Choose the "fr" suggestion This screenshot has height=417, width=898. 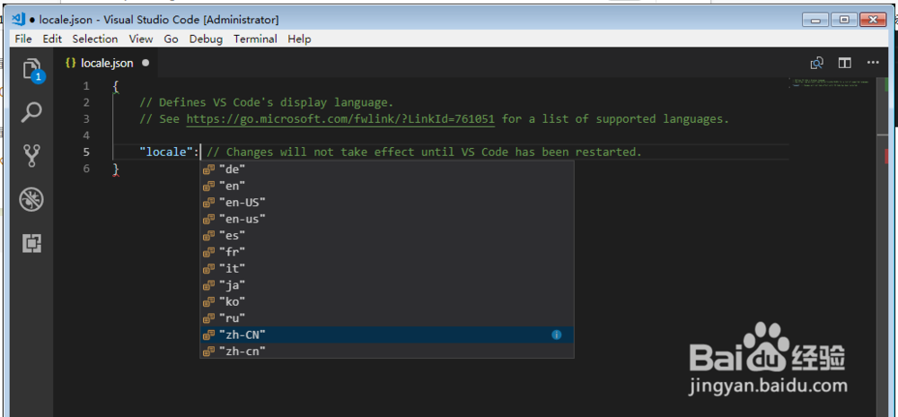click(386, 252)
